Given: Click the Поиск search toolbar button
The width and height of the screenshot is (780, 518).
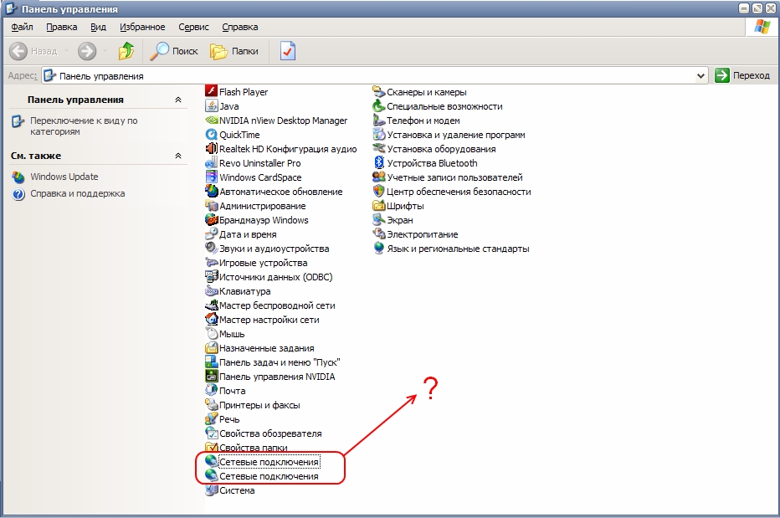Looking at the screenshot, I should pos(174,51).
